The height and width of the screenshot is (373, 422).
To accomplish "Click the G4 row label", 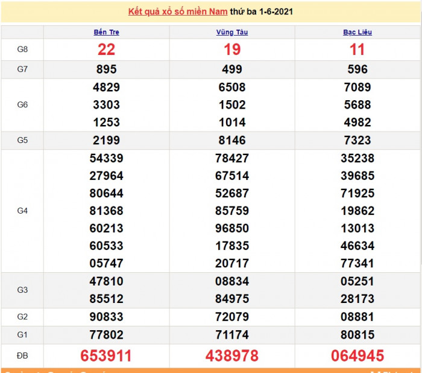I will pos(22,211).
